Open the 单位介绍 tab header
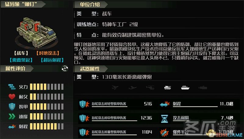The image size is (244, 139). (x=91, y=5)
